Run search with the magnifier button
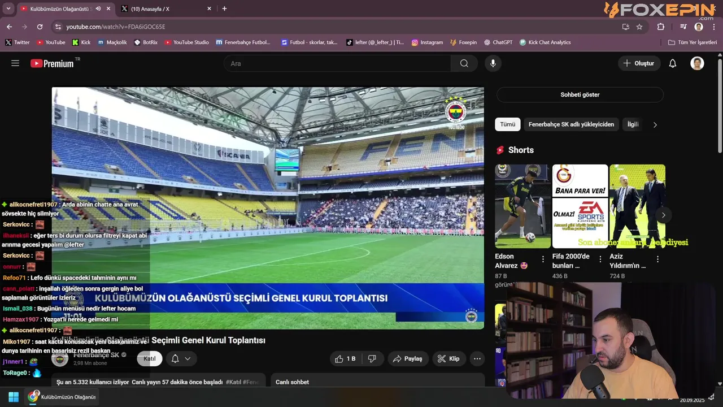This screenshot has width=723, height=407. [x=464, y=63]
